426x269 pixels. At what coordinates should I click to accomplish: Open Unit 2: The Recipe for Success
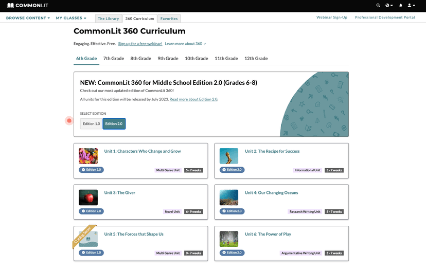coord(272,151)
